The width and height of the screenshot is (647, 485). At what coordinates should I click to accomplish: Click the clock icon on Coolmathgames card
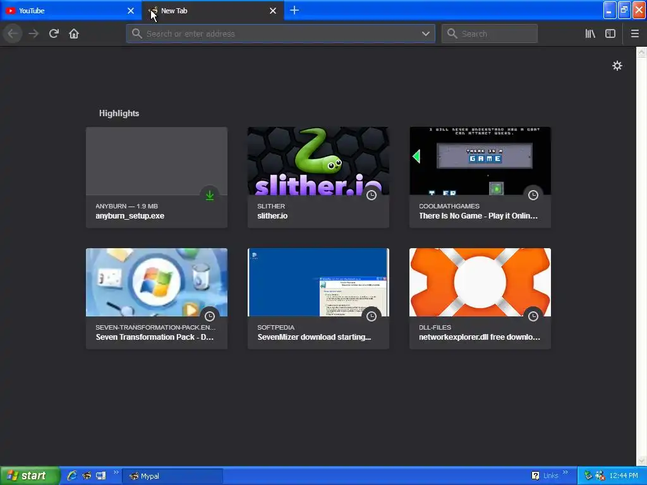point(533,196)
